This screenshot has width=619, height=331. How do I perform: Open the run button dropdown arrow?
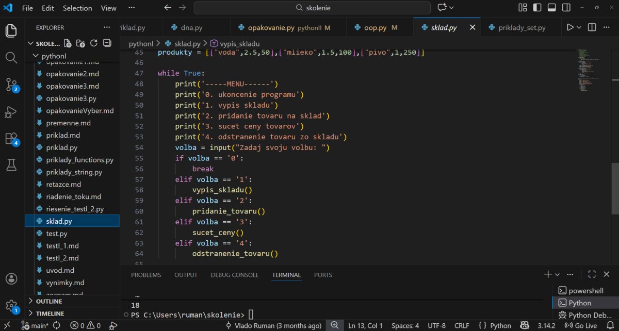(x=579, y=27)
